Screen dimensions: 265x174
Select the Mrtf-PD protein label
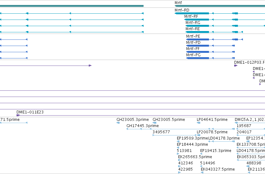coord(193,43)
